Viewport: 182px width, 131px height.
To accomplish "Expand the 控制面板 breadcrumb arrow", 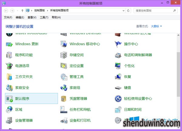I will point(48,11).
